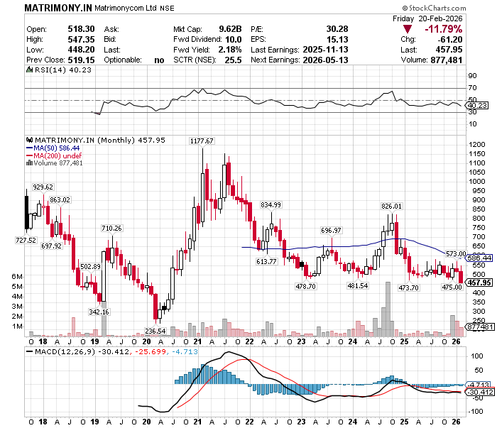This screenshot has width=497, height=428.
Task: Click the MA(200) red legend line
Action: click(x=30, y=156)
